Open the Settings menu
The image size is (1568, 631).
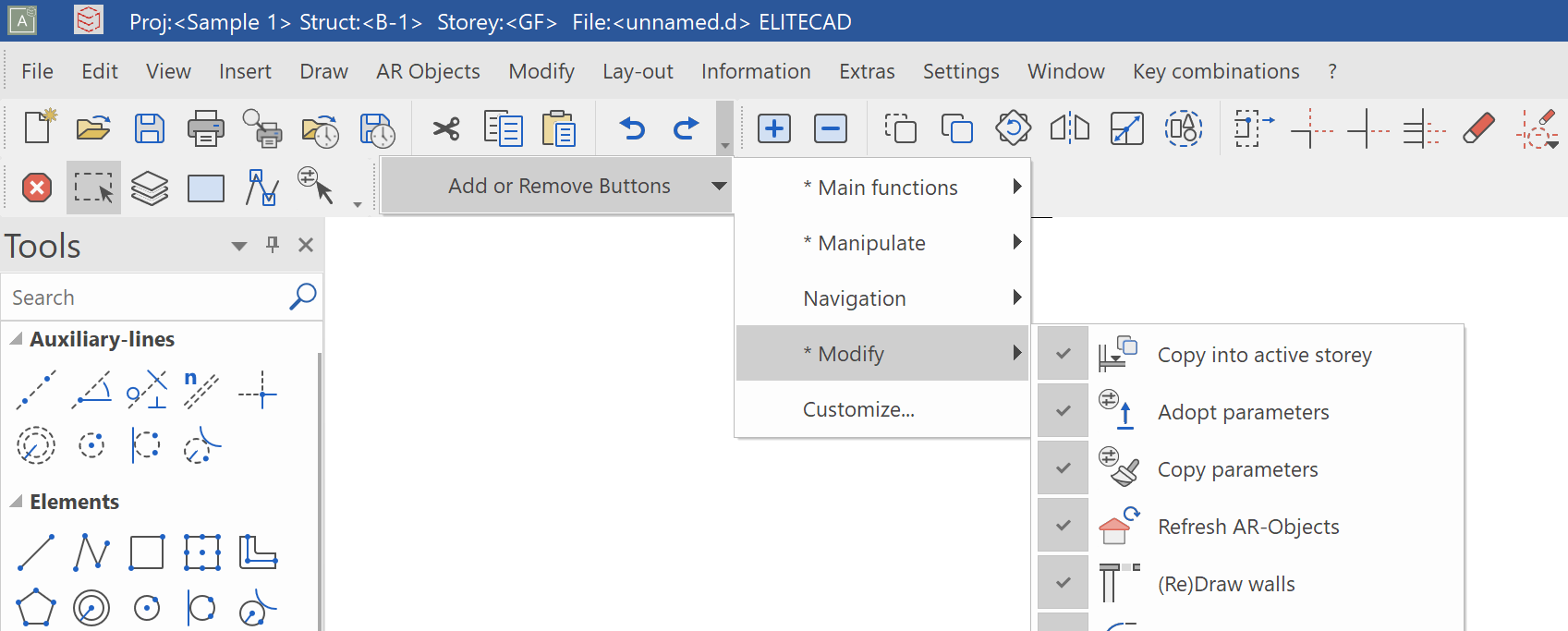[x=961, y=71]
